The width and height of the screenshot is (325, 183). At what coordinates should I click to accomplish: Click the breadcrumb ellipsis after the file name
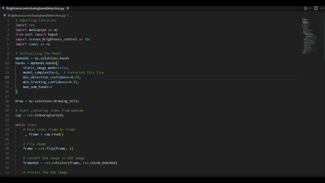(71, 15)
